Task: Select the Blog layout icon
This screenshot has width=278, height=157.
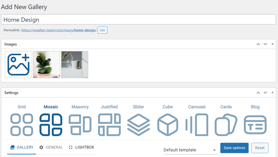Action: (x=255, y=124)
